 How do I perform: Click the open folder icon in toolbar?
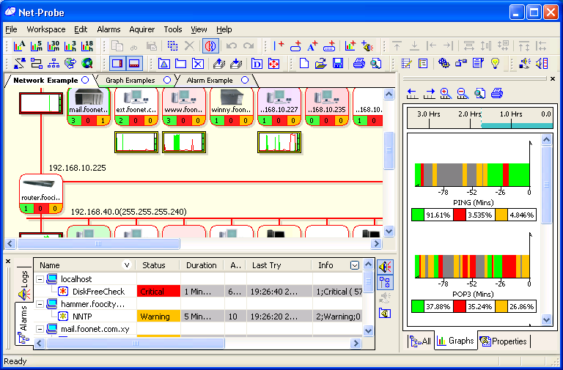tap(320, 64)
